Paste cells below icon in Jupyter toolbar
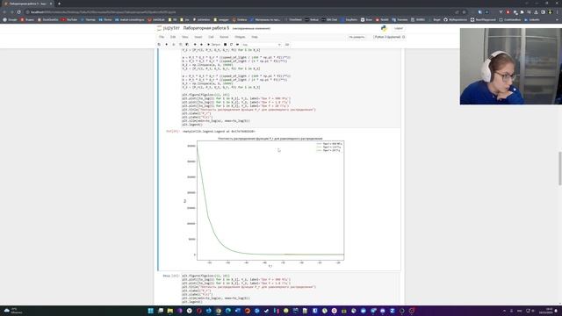Screen dimensions: 562x316 [x=187, y=45]
